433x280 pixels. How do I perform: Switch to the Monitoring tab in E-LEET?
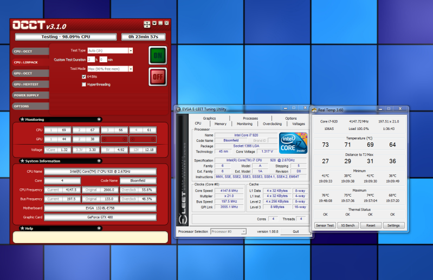pos(244,124)
